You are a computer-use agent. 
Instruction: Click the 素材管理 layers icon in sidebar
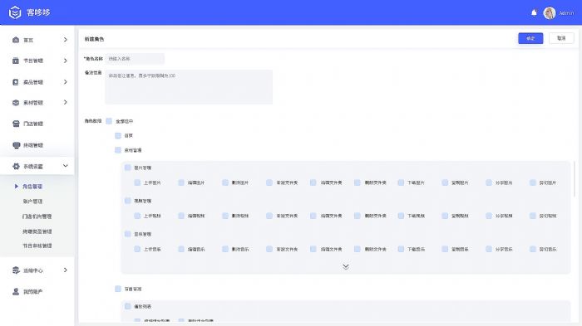coord(16,103)
